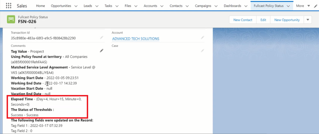Expand the Campaigns tab dropdown chevron

216,6
